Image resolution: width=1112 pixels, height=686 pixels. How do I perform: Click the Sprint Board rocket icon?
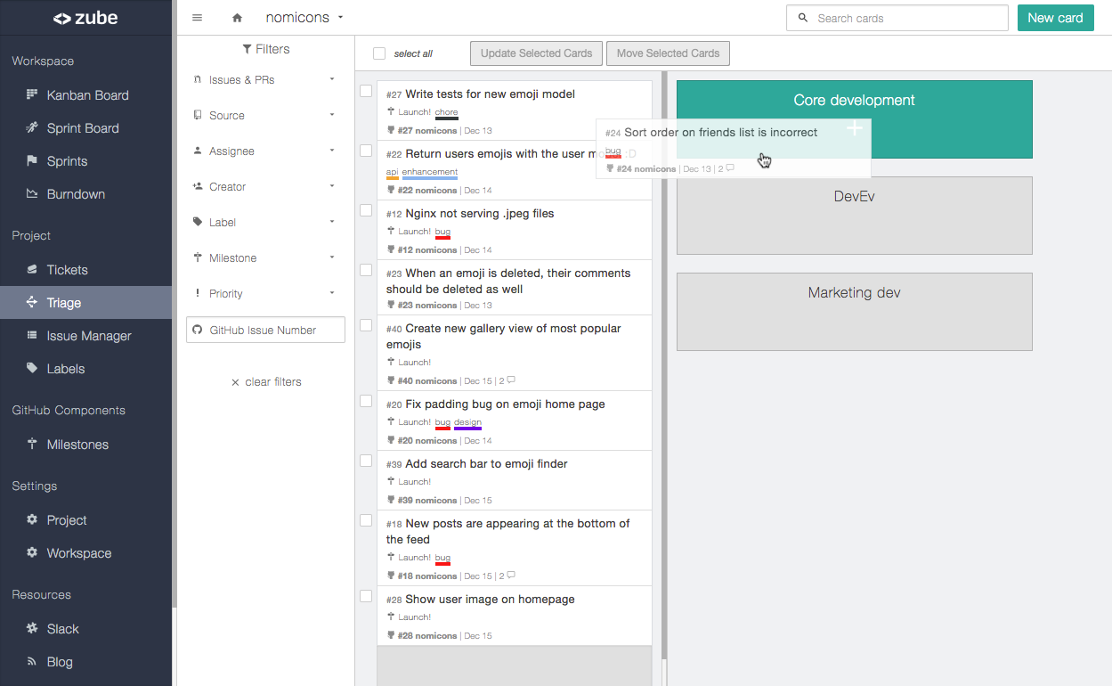tap(32, 127)
